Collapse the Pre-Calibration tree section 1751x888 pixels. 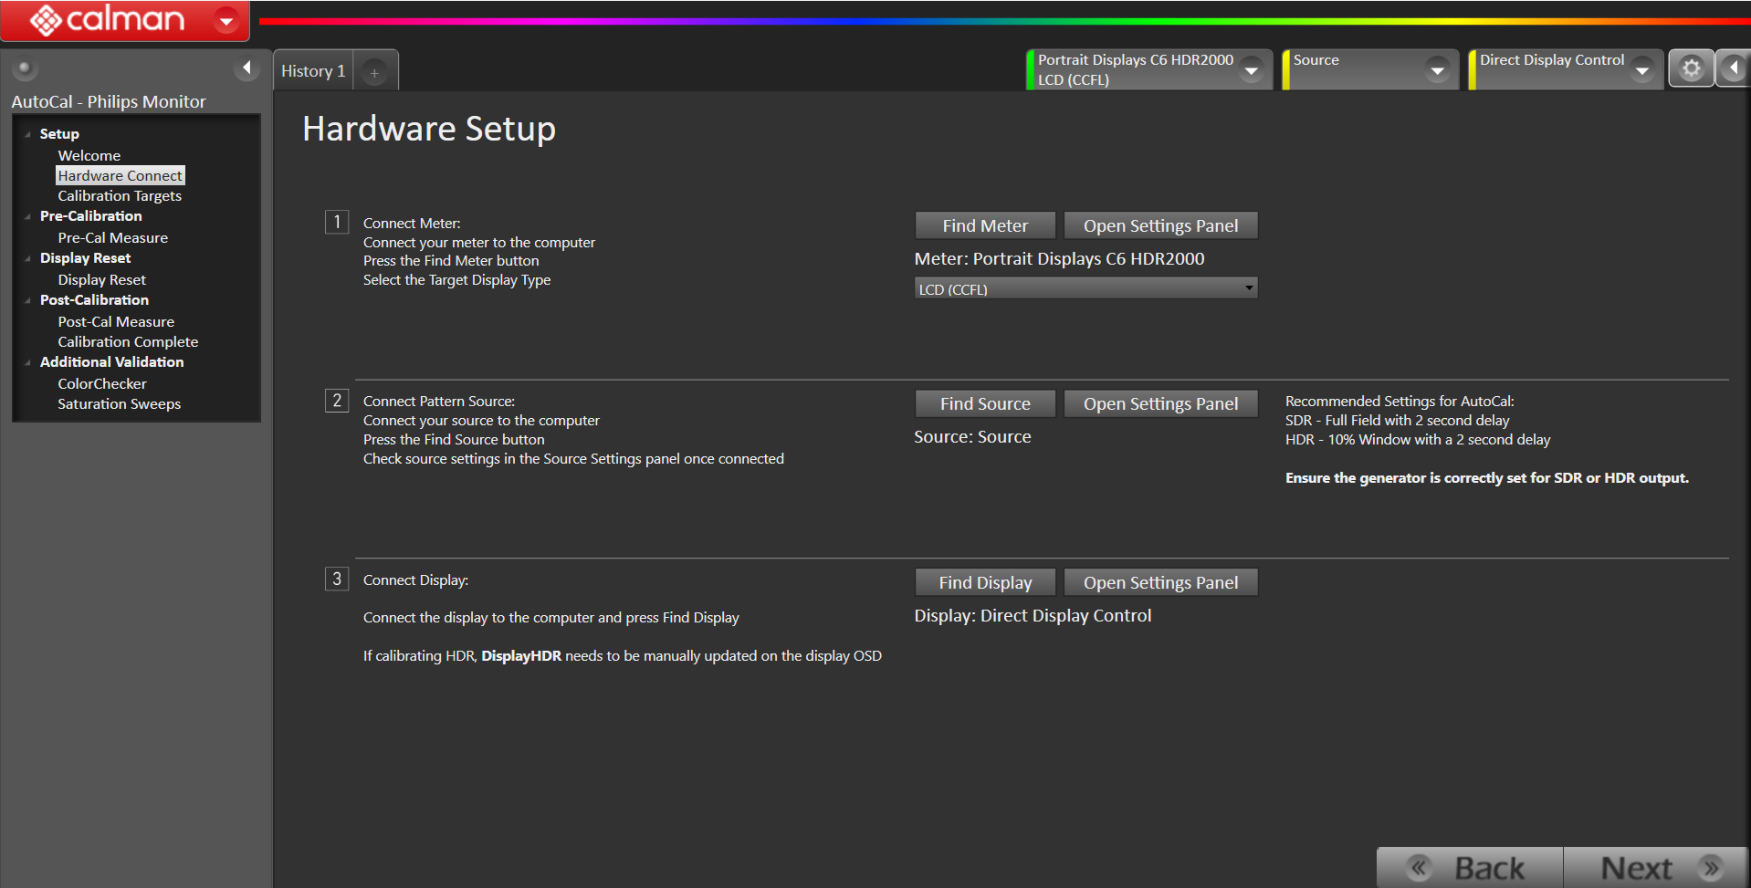pyautogui.click(x=28, y=217)
